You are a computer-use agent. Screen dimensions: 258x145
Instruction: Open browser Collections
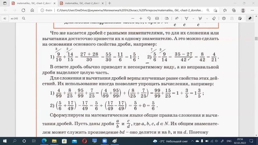[x=234, y=10]
